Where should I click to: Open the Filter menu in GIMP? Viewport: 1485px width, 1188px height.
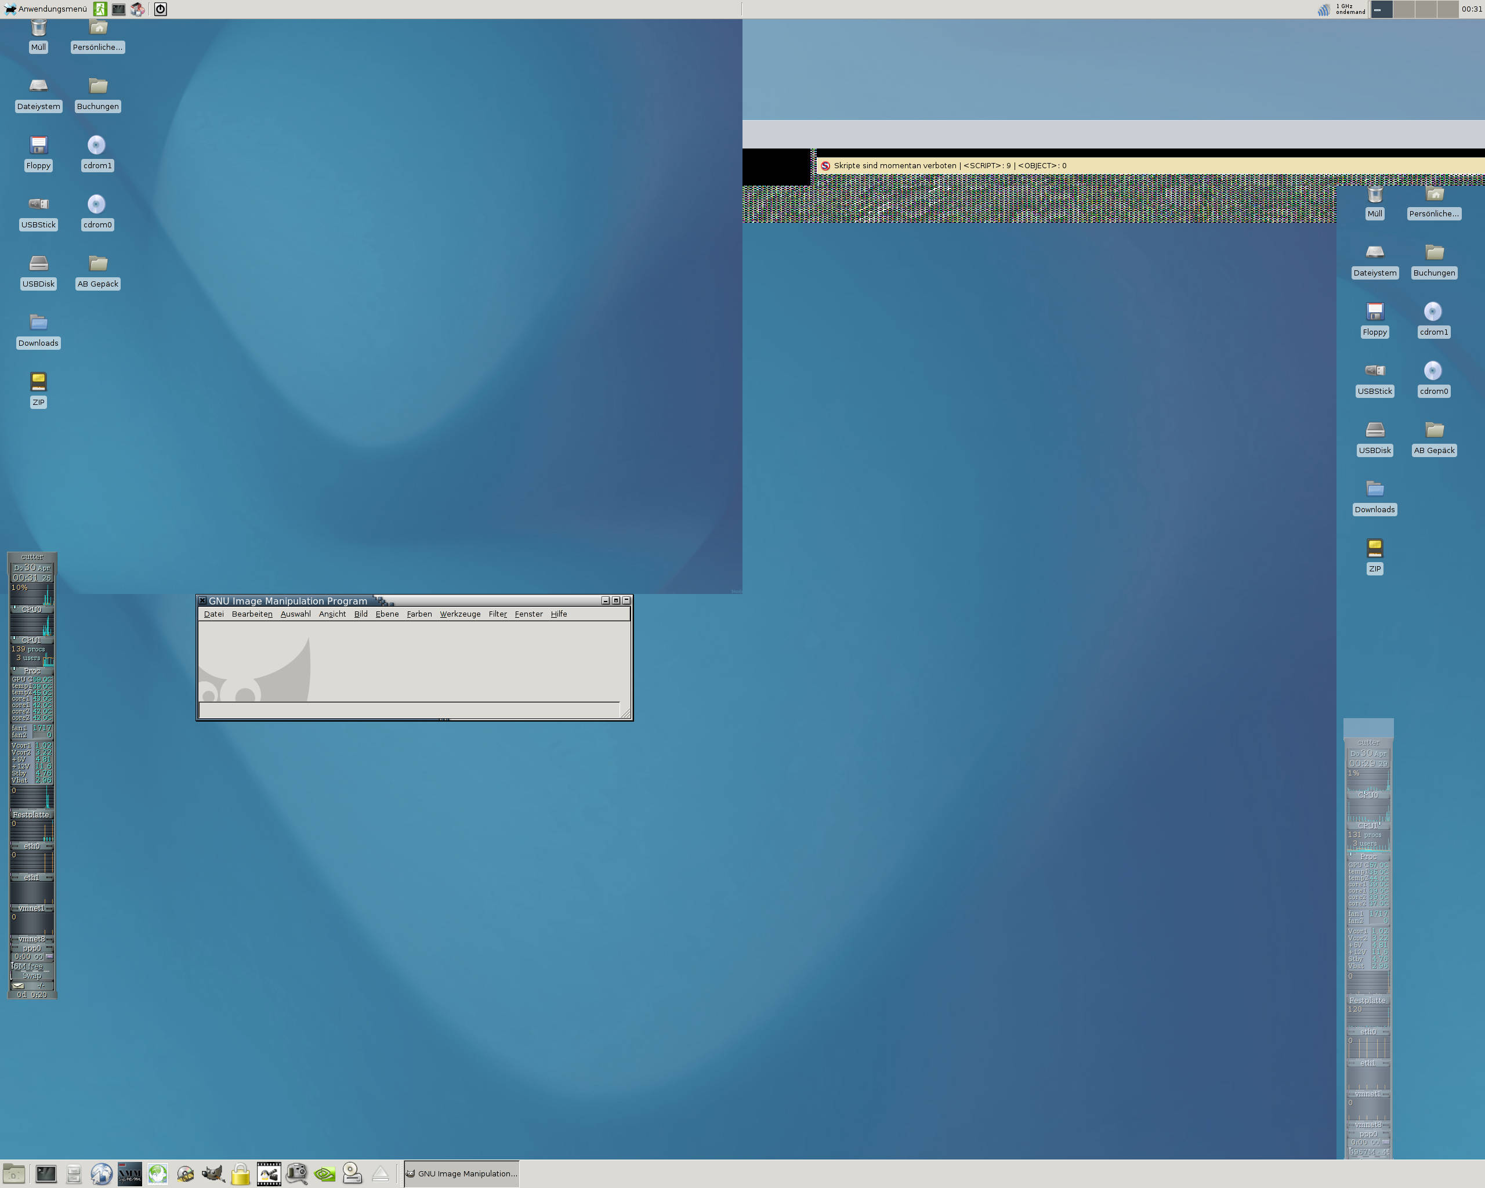[497, 614]
